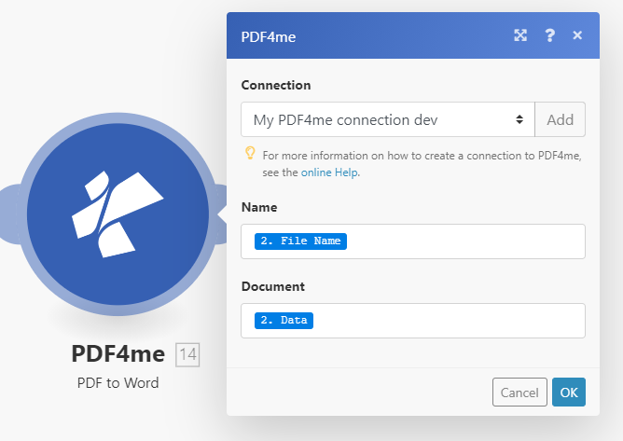Click the PDF4me module title text
The image size is (623, 441).
[118, 353]
